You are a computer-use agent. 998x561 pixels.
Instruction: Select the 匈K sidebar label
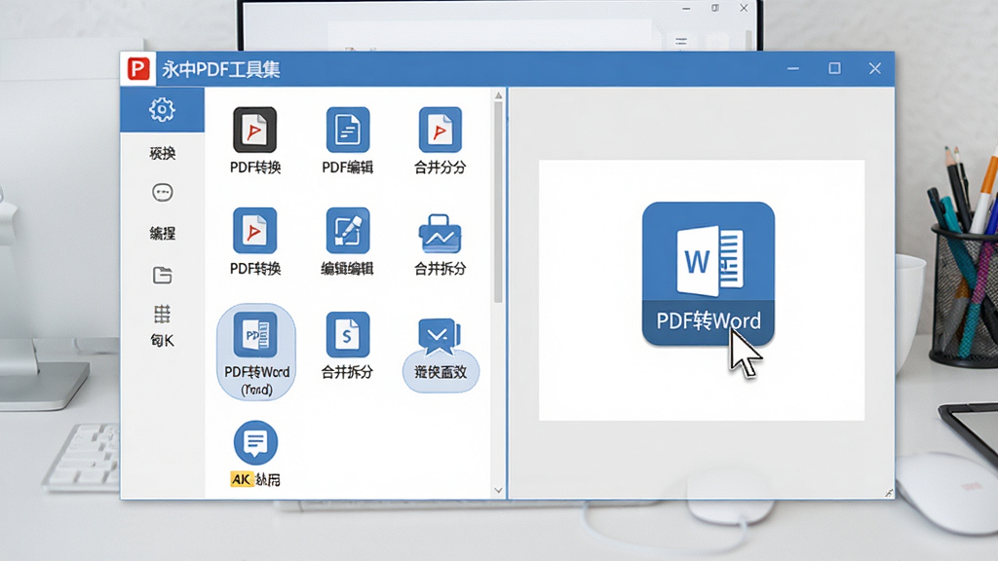click(163, 341)
